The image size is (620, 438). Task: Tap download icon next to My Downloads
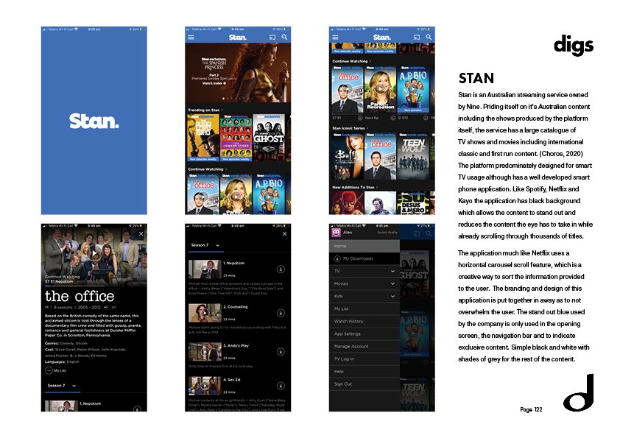(x=337, y=259)
